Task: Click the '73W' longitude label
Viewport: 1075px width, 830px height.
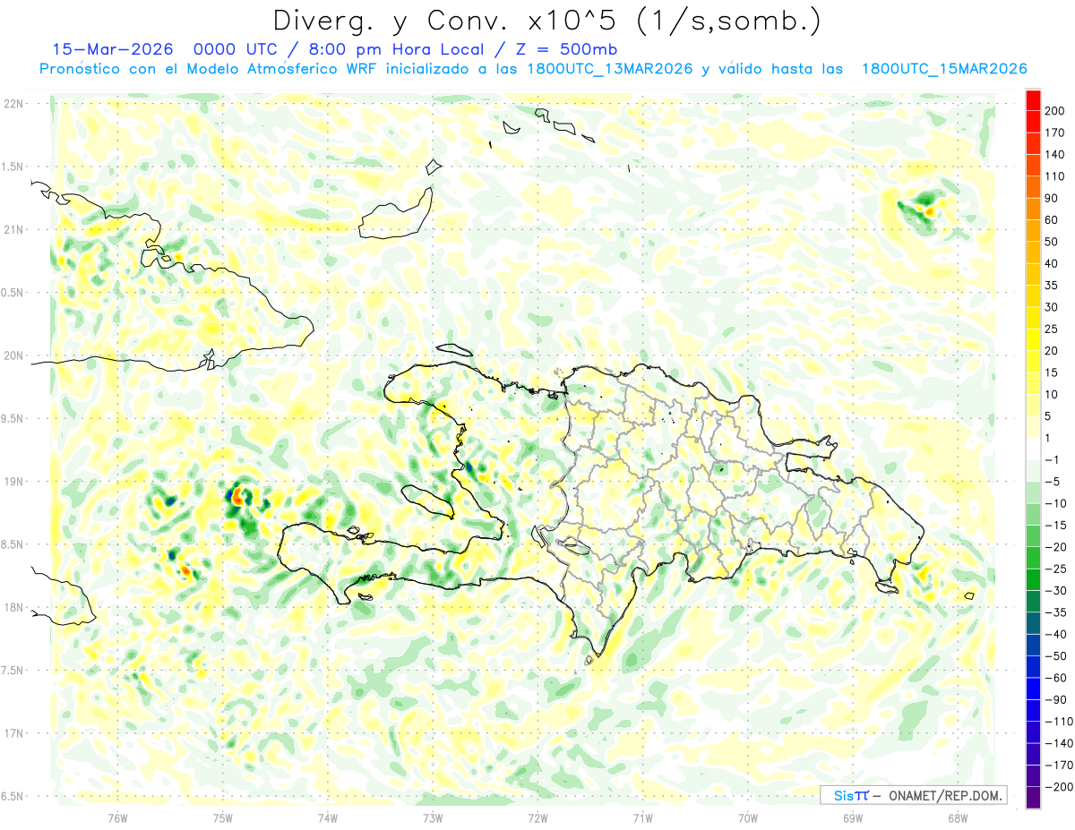Action: point(433,818)
